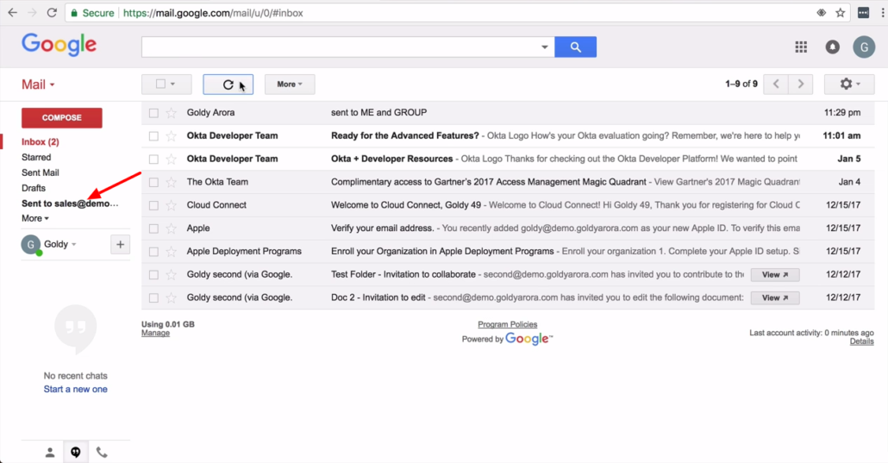Screen dimensions: 888x463
Task: Check the Goldy Arora message checkbox
Action: (153, 113)
